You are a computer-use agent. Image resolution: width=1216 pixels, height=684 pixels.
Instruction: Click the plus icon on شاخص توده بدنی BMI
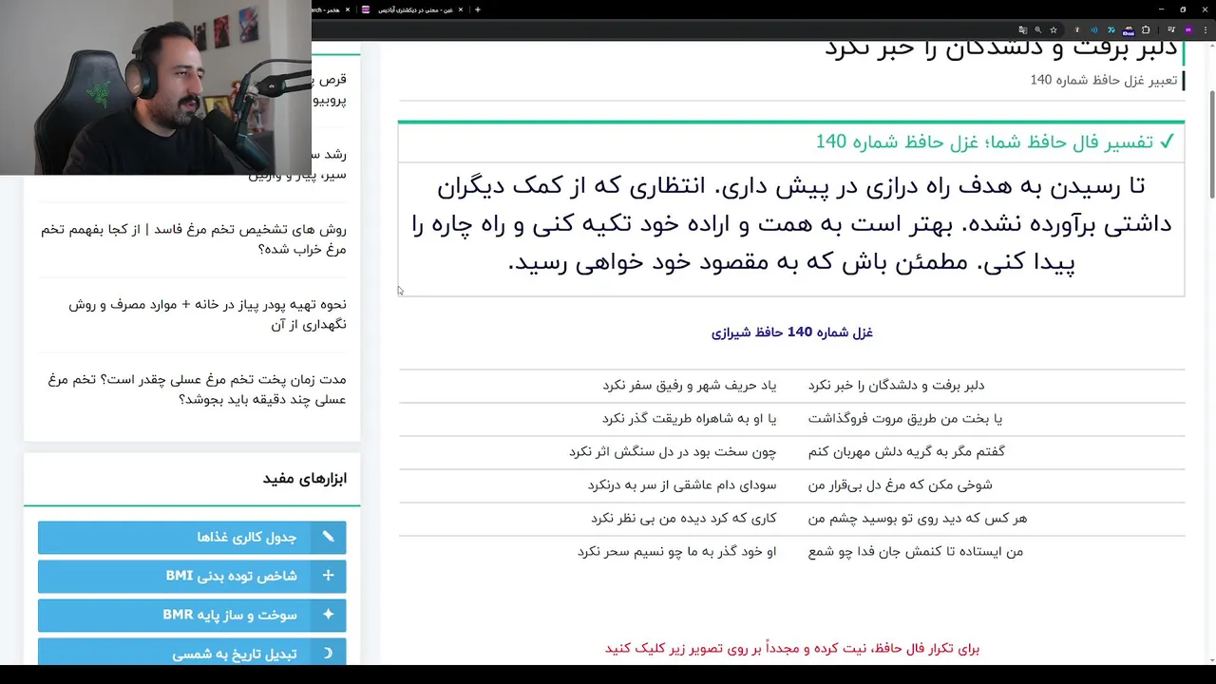pyautogui.click(x=328, y=576)
